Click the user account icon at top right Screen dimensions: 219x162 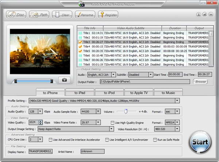(x=199, y=15)
